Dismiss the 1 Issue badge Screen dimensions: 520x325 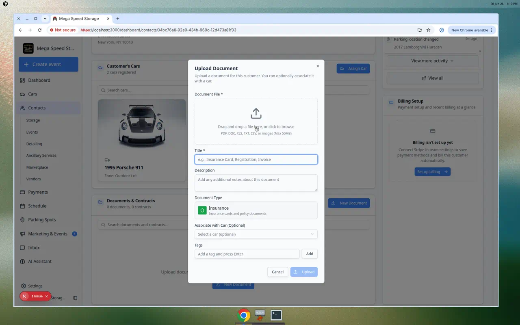click(46, 296)
